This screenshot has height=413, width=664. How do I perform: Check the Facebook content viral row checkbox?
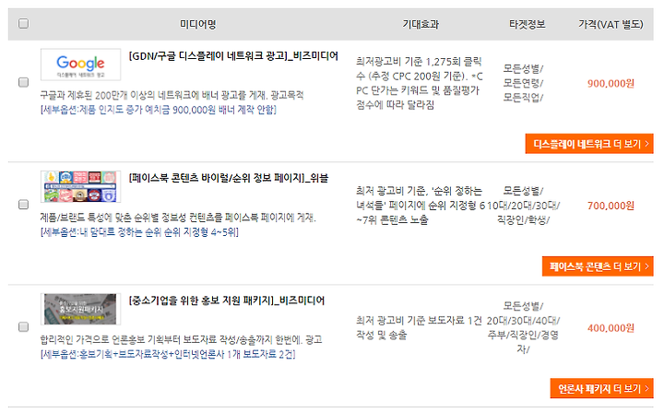pyautogui.click(x=24, y=205)
